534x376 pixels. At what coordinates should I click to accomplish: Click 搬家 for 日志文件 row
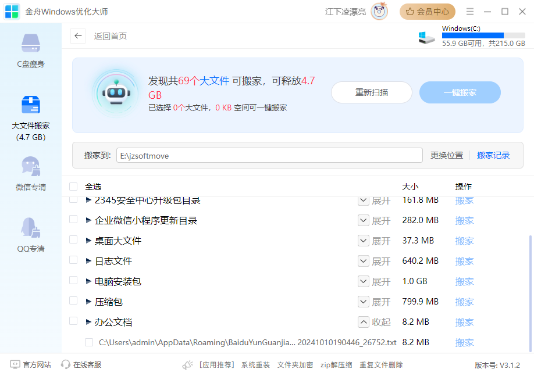[x=465, y=262]
